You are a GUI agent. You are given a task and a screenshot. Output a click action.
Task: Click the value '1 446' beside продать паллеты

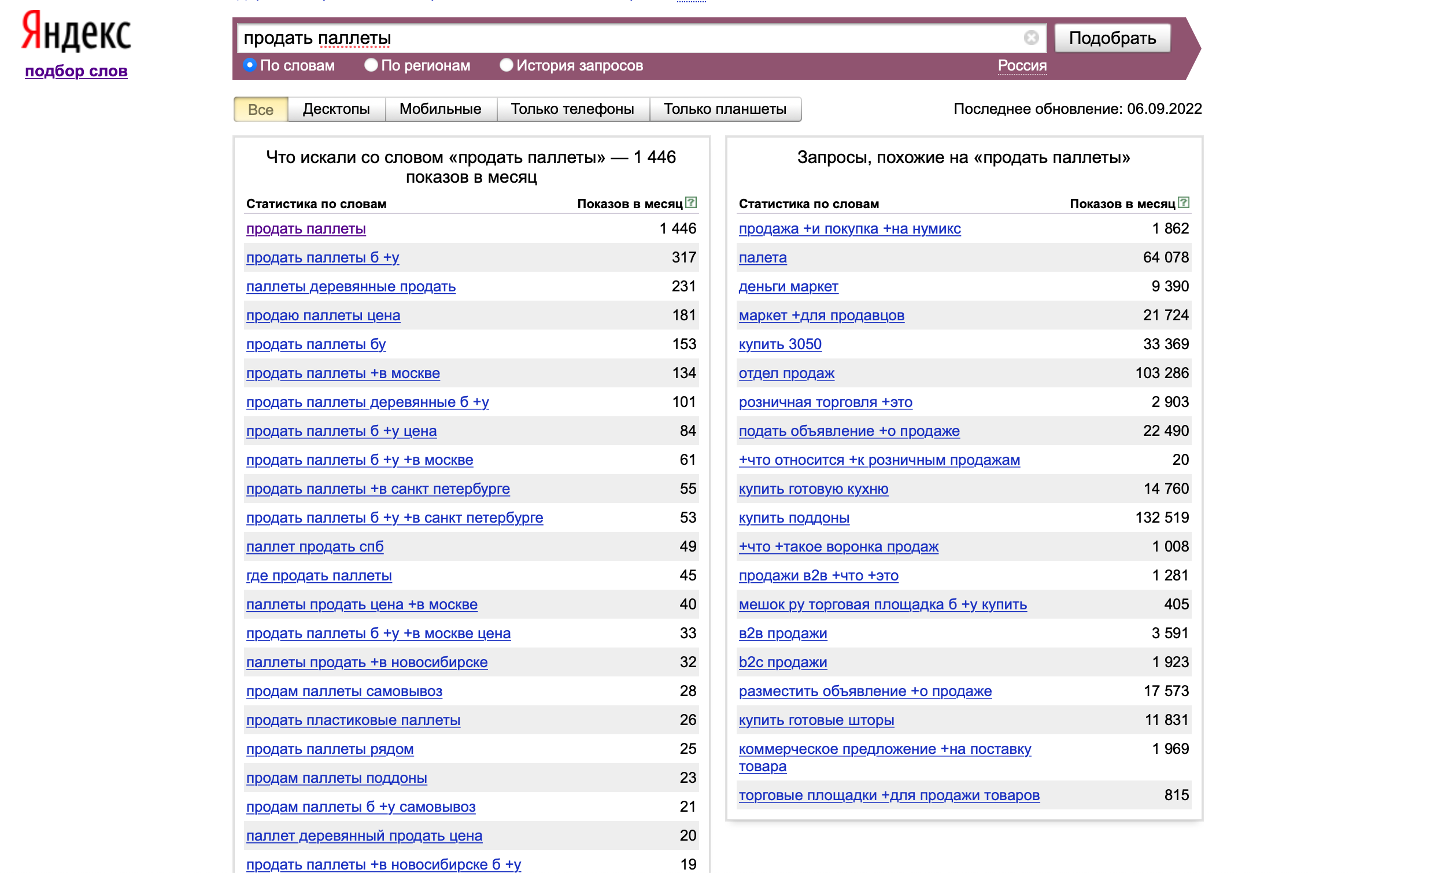click(x=678, y=229)
